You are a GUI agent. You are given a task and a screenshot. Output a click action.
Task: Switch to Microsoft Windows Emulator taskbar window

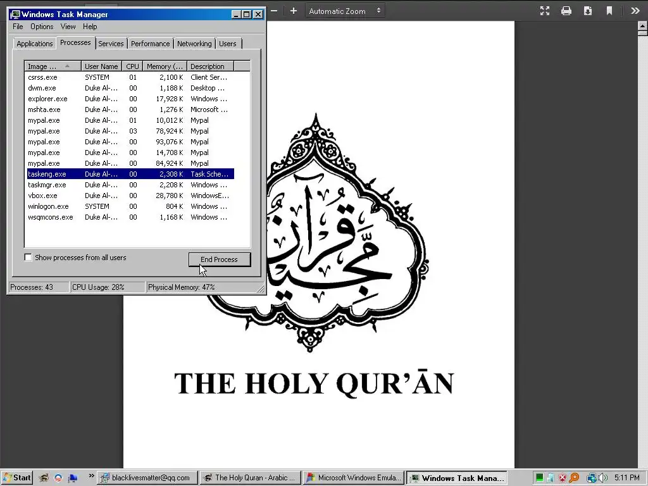[x=353, y=478]
